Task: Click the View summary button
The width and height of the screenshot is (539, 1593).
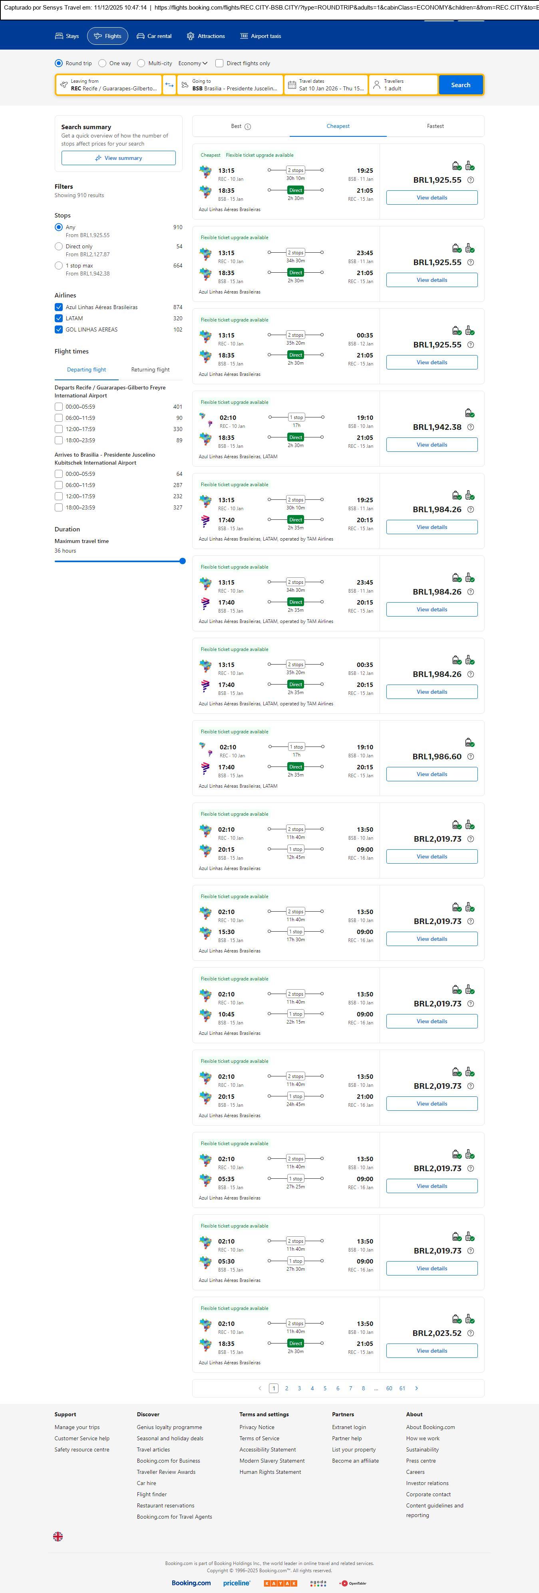Action: tap(118, 158)
